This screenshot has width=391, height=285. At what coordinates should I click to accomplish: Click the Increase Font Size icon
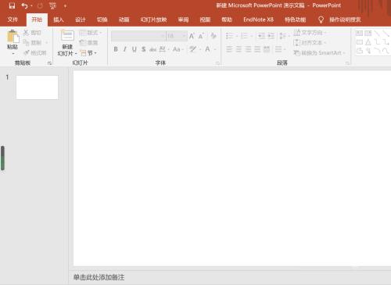[192, 36]
